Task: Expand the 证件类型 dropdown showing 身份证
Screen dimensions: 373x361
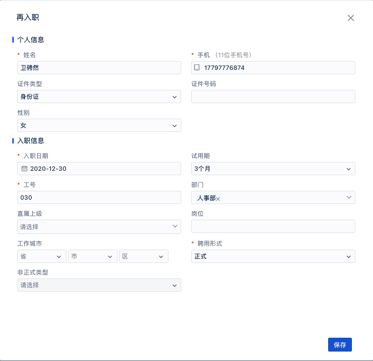Action: pyautogui.click(x=99, y=96)
